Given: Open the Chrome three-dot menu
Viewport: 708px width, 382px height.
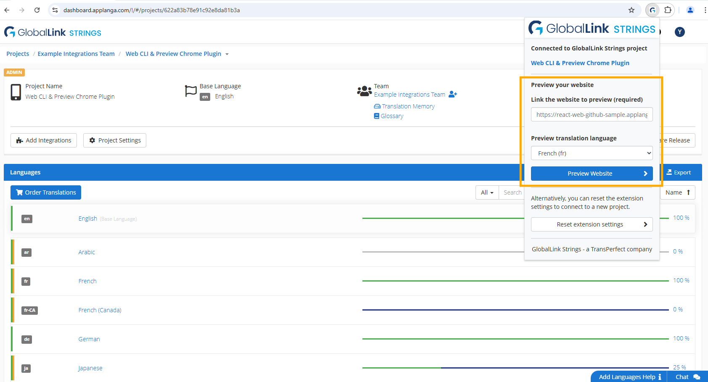Looking at the screenshot, I should [x=705, y=10].
